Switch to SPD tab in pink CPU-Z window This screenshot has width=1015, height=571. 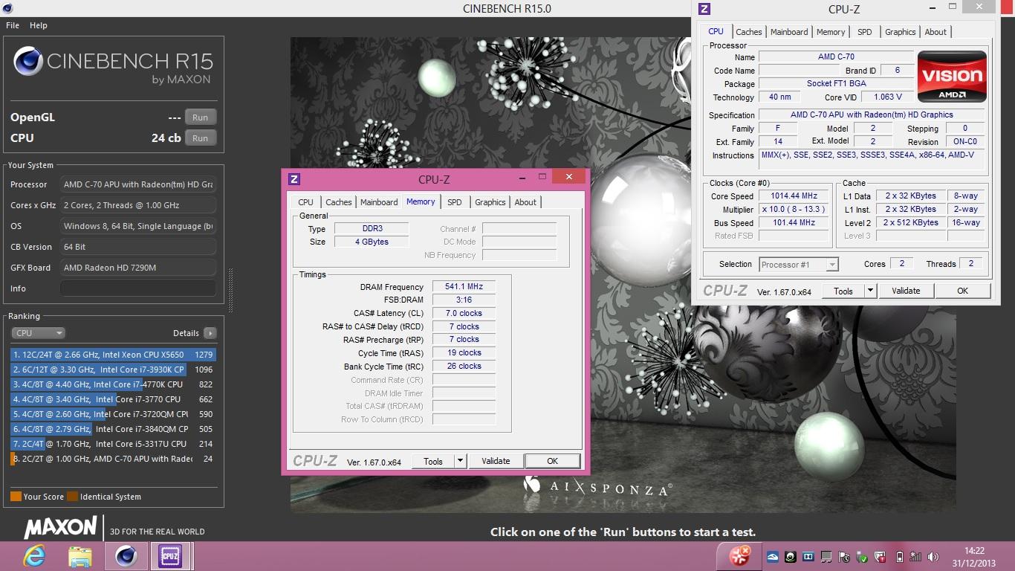pyautogui.click(x=455, y=202)
